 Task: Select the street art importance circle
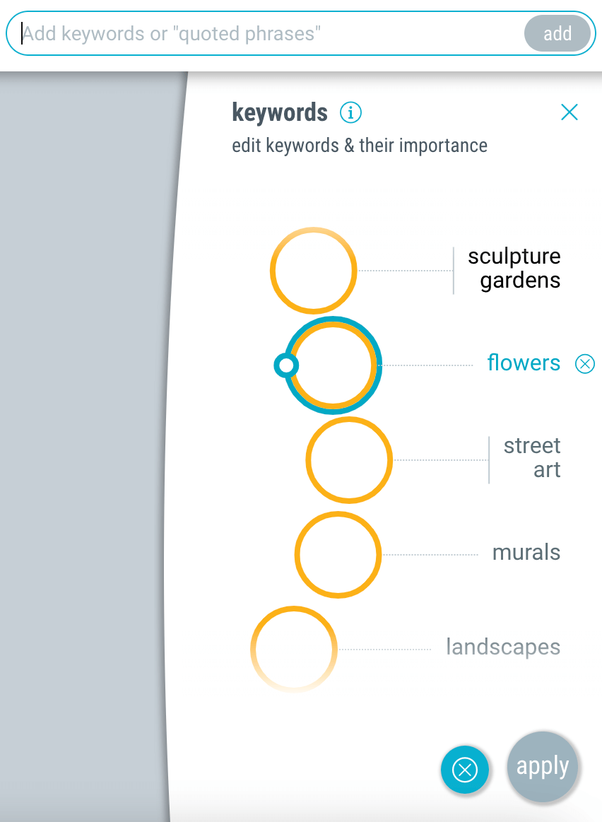click(x=349, y=460)
